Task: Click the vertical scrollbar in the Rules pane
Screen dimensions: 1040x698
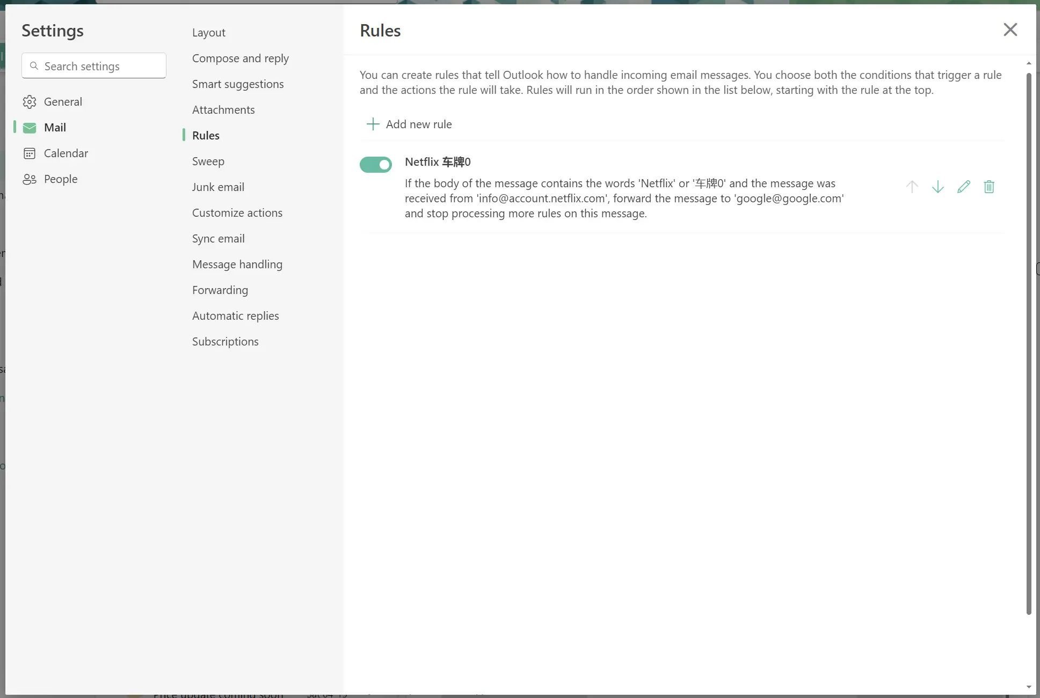Action: [x=1029, y=343]
